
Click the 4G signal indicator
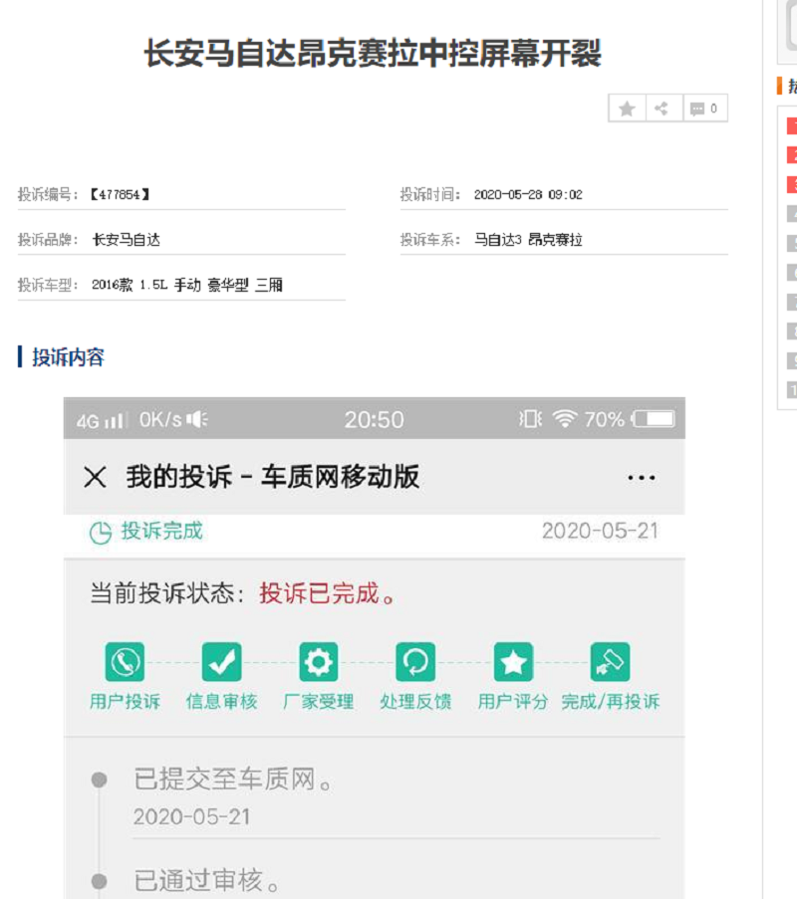(101, 421)
